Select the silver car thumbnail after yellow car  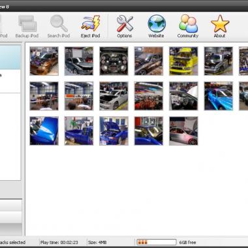click(219, 61)
